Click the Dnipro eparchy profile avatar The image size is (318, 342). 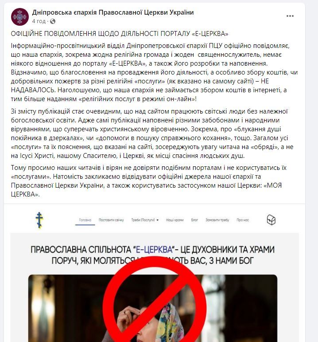click(x=20, y=17)
